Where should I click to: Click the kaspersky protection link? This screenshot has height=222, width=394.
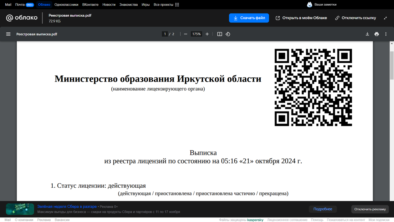click(255, 220)
